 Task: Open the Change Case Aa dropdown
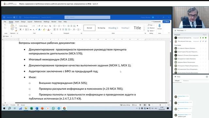pyautogui.click(x=46, y=26)
